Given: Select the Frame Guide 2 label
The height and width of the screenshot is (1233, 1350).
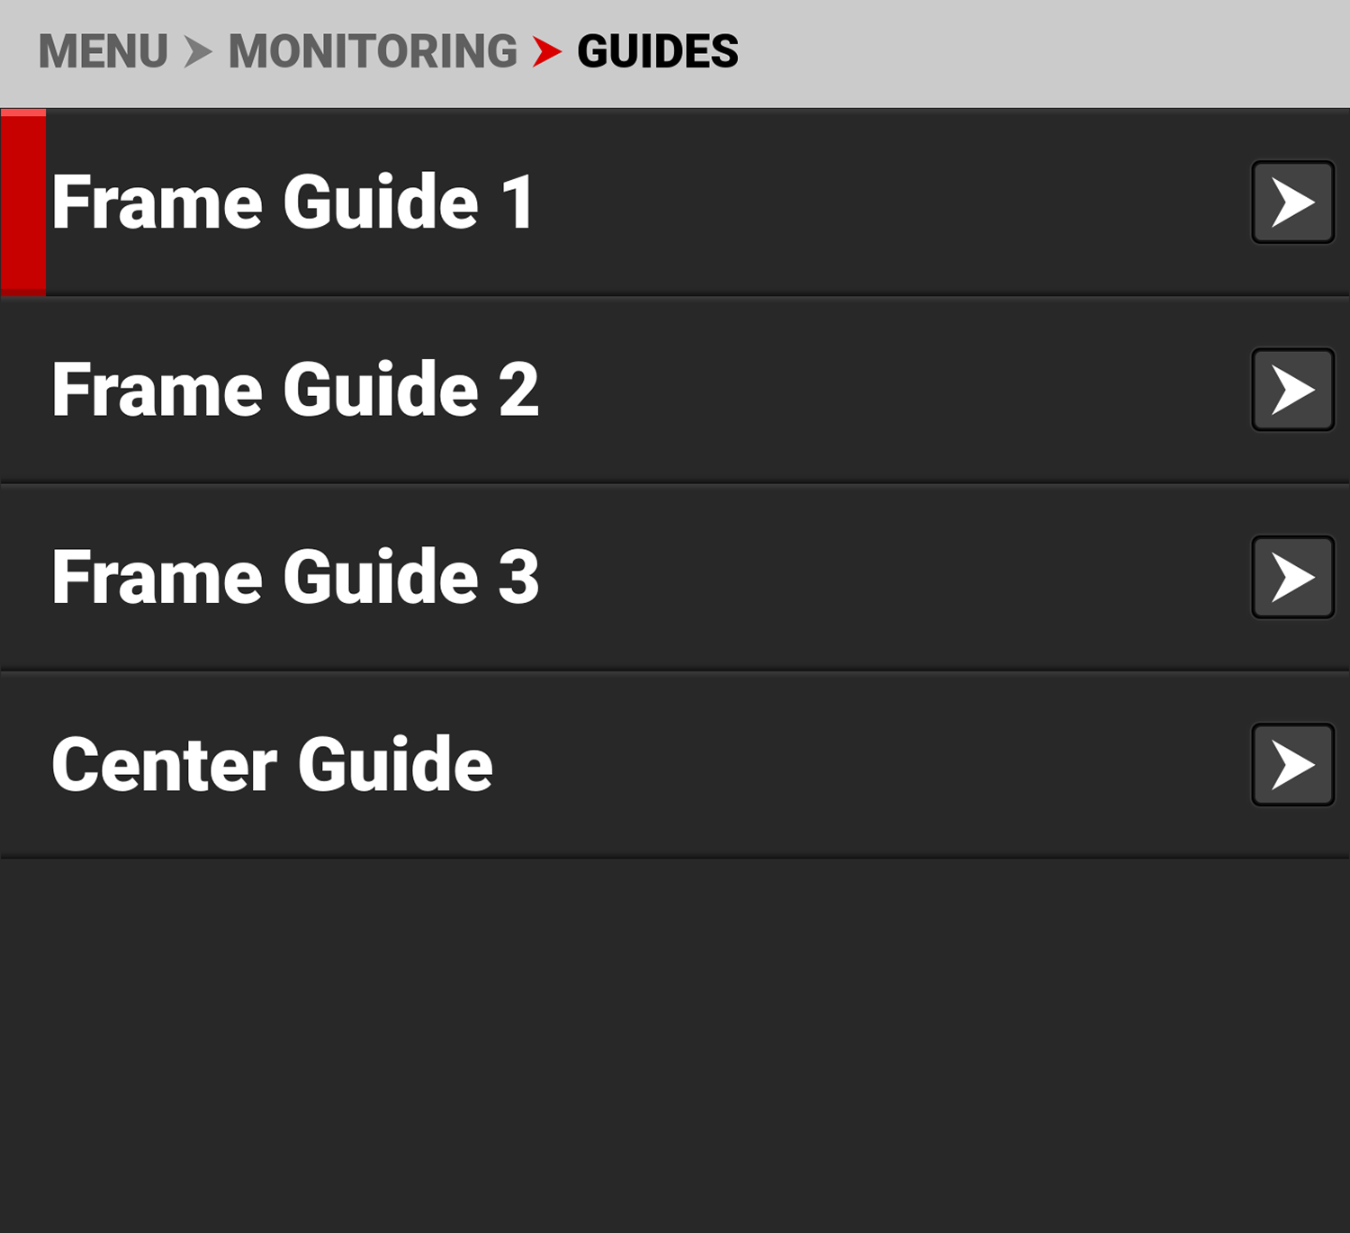Looking at the screenshot, I should (x=295, y=390).
